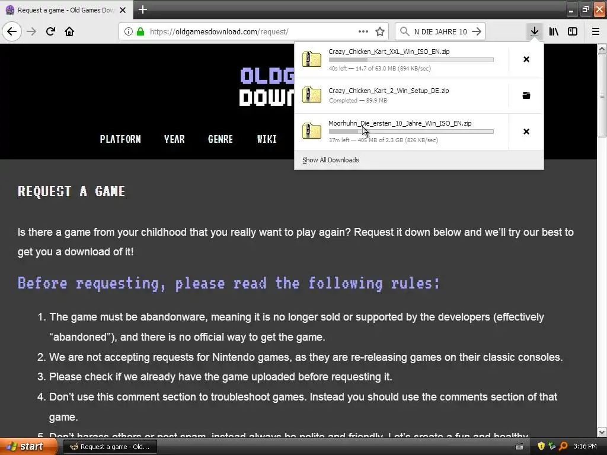This screenshot has width=607, height=455.
Task: Open containing folder for Crazy_Chicken_Kart_2 download
Action: (526, 95)
